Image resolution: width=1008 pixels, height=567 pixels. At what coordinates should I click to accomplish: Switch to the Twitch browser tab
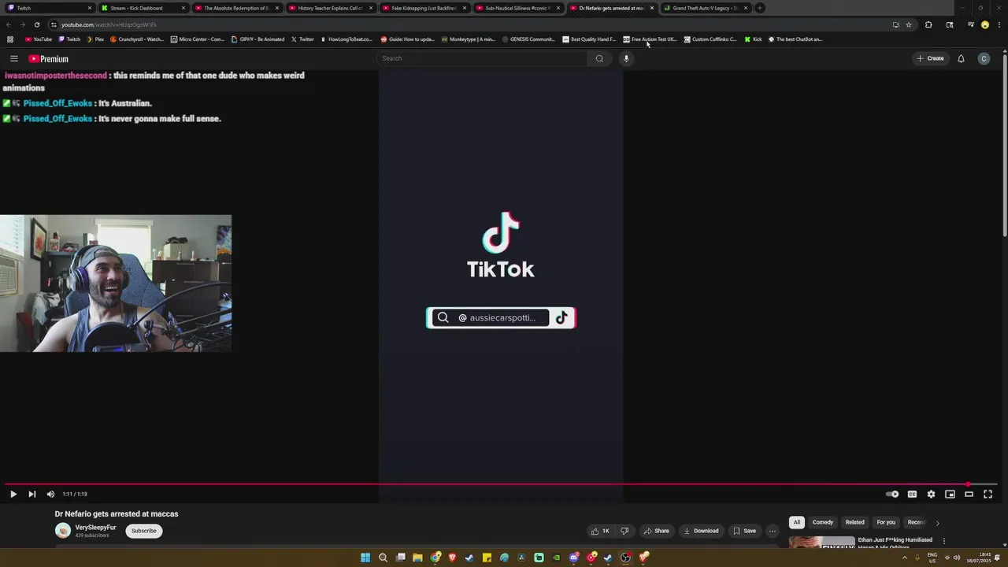click(49, 8)
